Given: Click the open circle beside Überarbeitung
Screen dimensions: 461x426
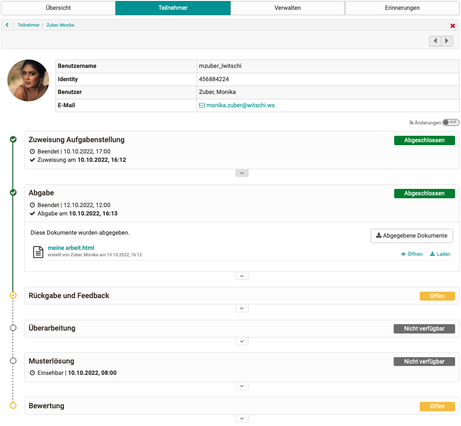Looking at the screenshot, I should 13,328.
